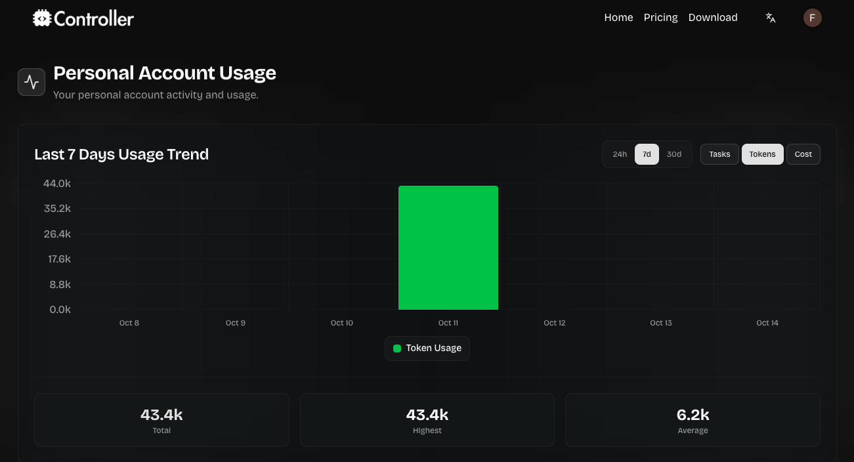Viewport: 854px width, 462px height.
Task: Select the Tokens metric tab
Action: tap(762, 154)
